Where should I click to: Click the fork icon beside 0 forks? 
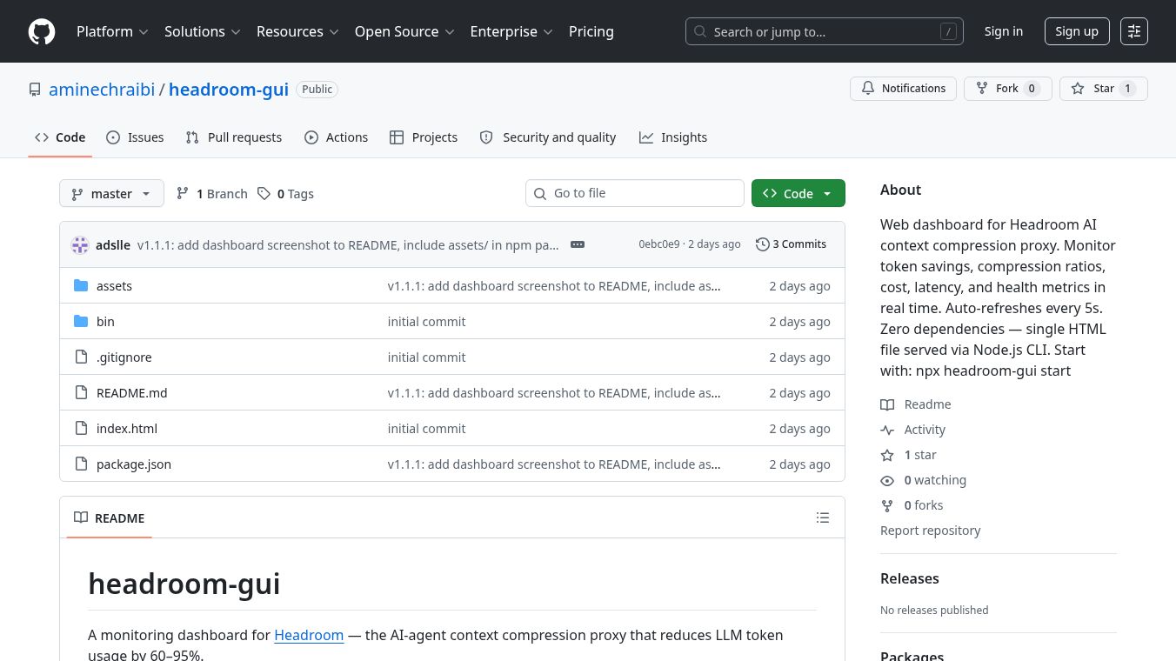click(887, 506)
